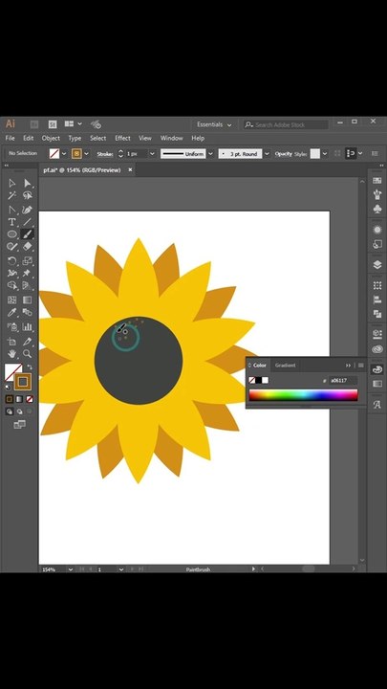Select the Ellipse tool
The height and width of the screenshot is (689, 387).
coord(11,234)
